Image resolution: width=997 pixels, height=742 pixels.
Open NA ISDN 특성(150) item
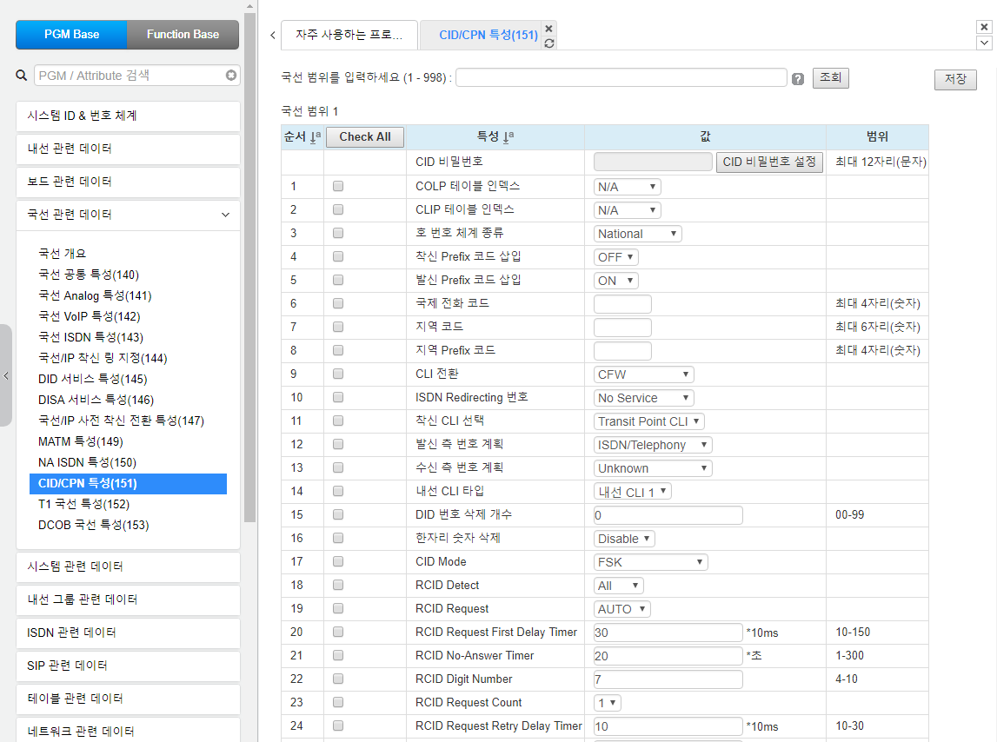[x=87, y=462]
